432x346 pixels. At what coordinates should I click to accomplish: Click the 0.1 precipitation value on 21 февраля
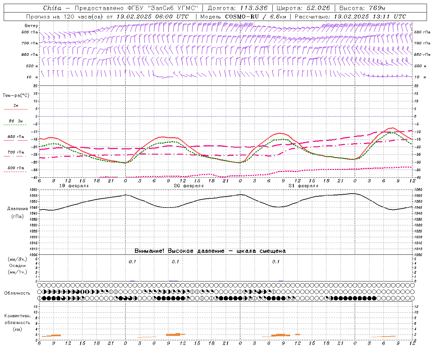coord(276,262)
